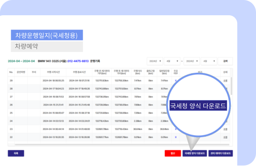Click the 목록 list button

click(16, 153)
